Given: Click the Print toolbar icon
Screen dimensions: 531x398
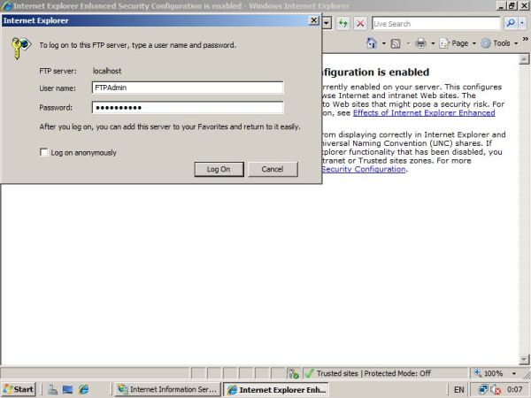Looking at the screenshot, I should [x=420, y=43].
